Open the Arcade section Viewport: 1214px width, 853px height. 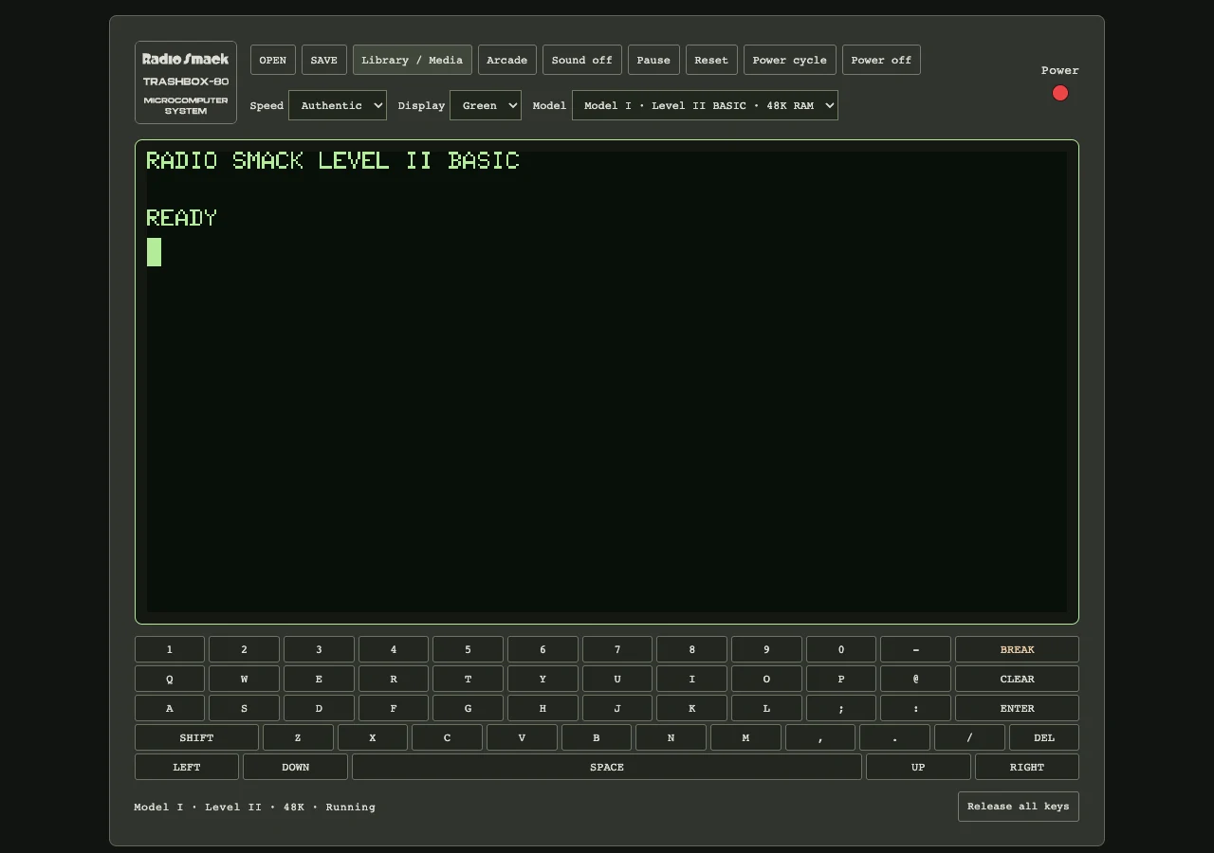(x=507, y=60)
